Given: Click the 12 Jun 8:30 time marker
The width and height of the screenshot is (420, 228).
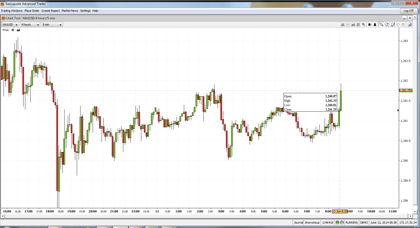Looking at the screenshot, I should [x=340, y=211].
